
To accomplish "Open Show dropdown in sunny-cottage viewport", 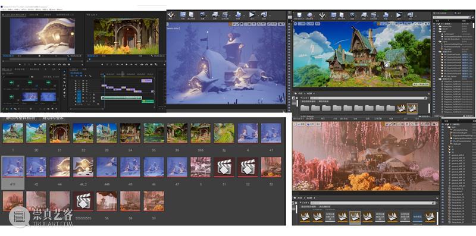I will 318,24.
